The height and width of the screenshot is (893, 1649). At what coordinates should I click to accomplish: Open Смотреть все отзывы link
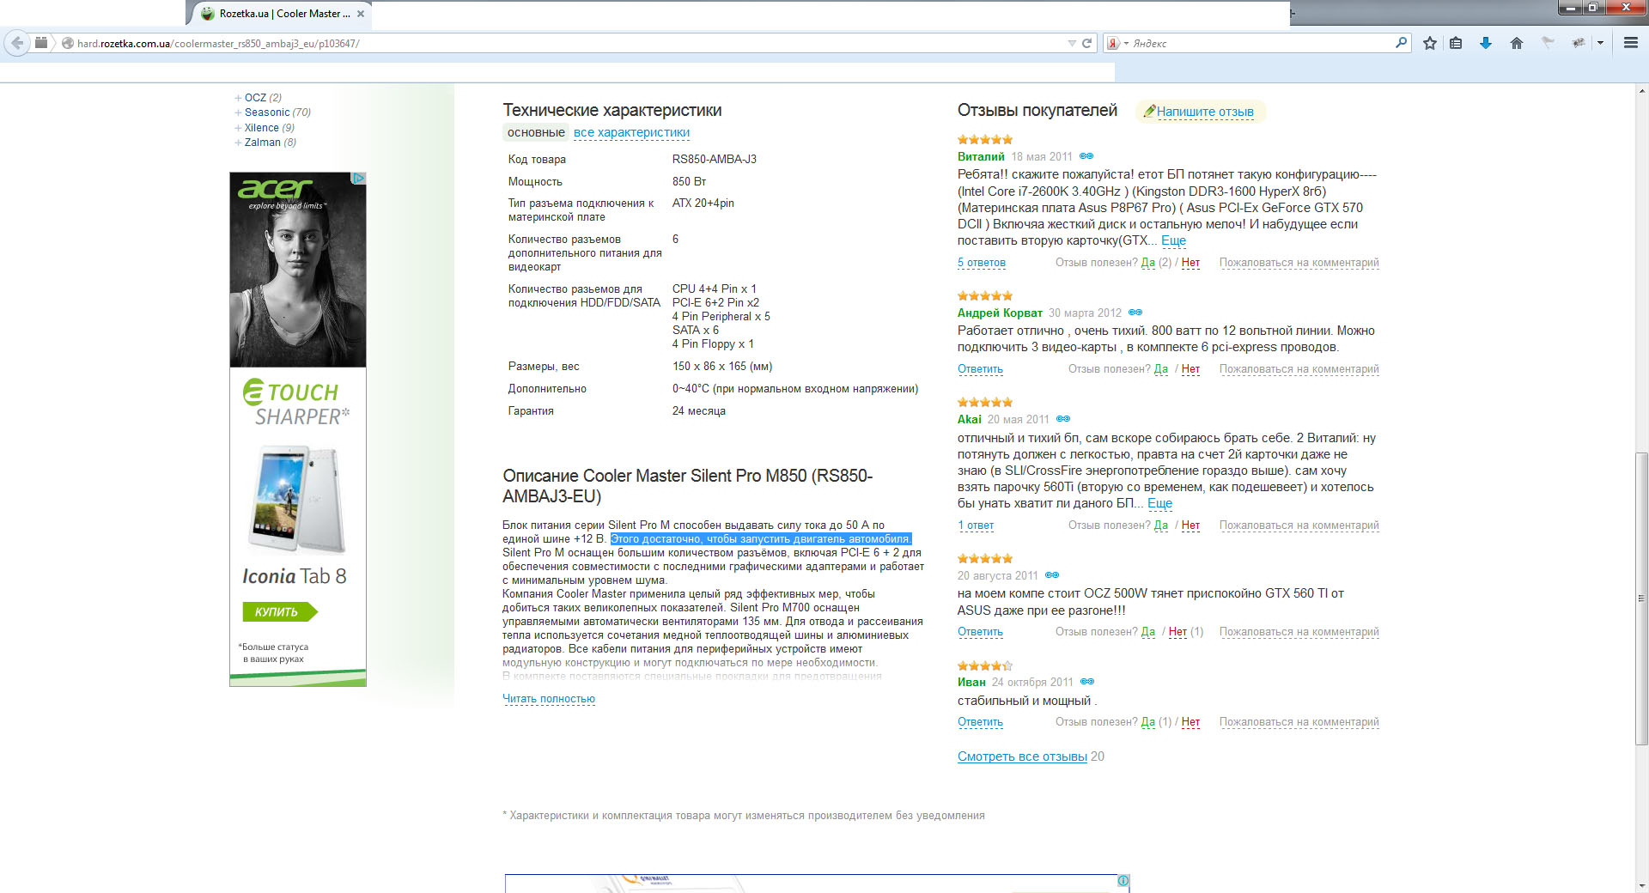pyautogui.click(x=1022, y=756)
